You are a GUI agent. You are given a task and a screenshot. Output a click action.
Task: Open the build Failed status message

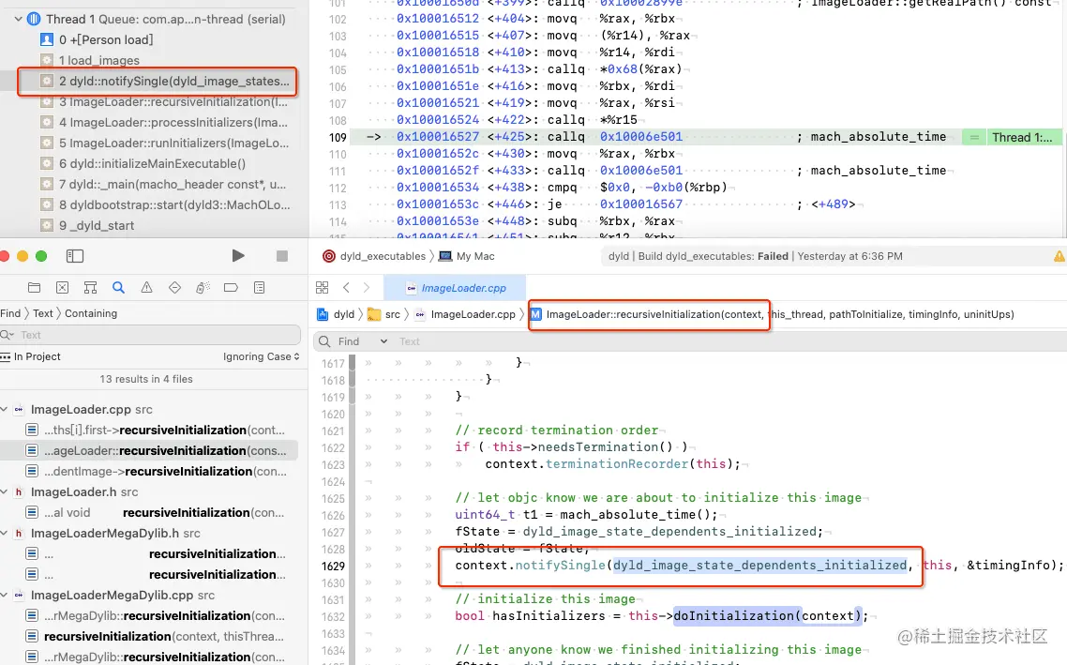756,256
